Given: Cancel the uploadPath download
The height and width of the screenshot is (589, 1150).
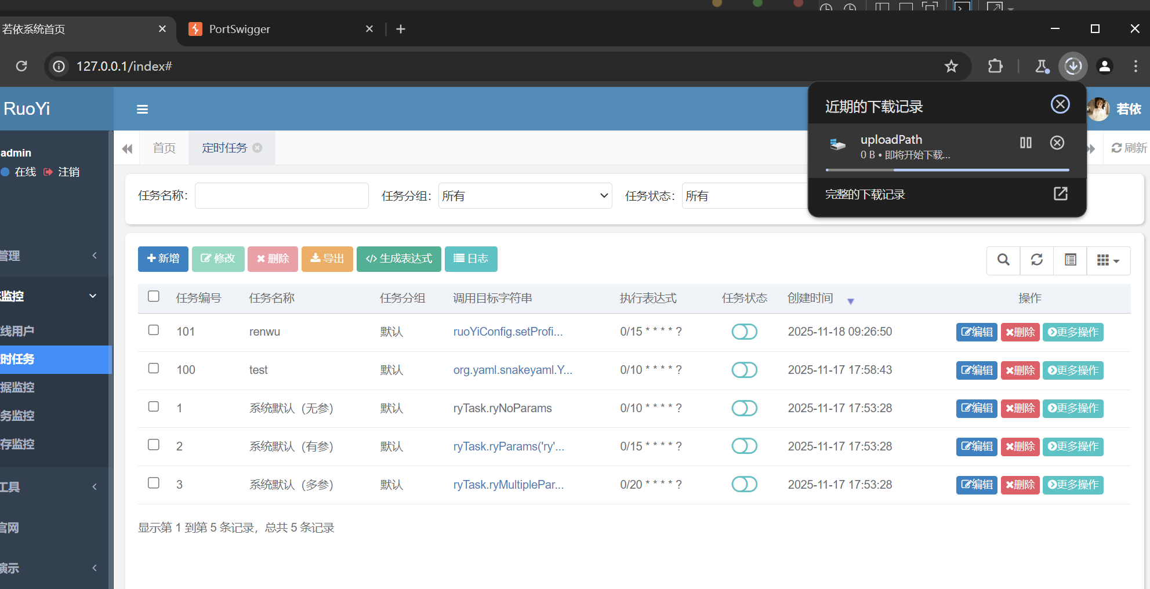Looking at the screenshot, I should point(1057,143).
